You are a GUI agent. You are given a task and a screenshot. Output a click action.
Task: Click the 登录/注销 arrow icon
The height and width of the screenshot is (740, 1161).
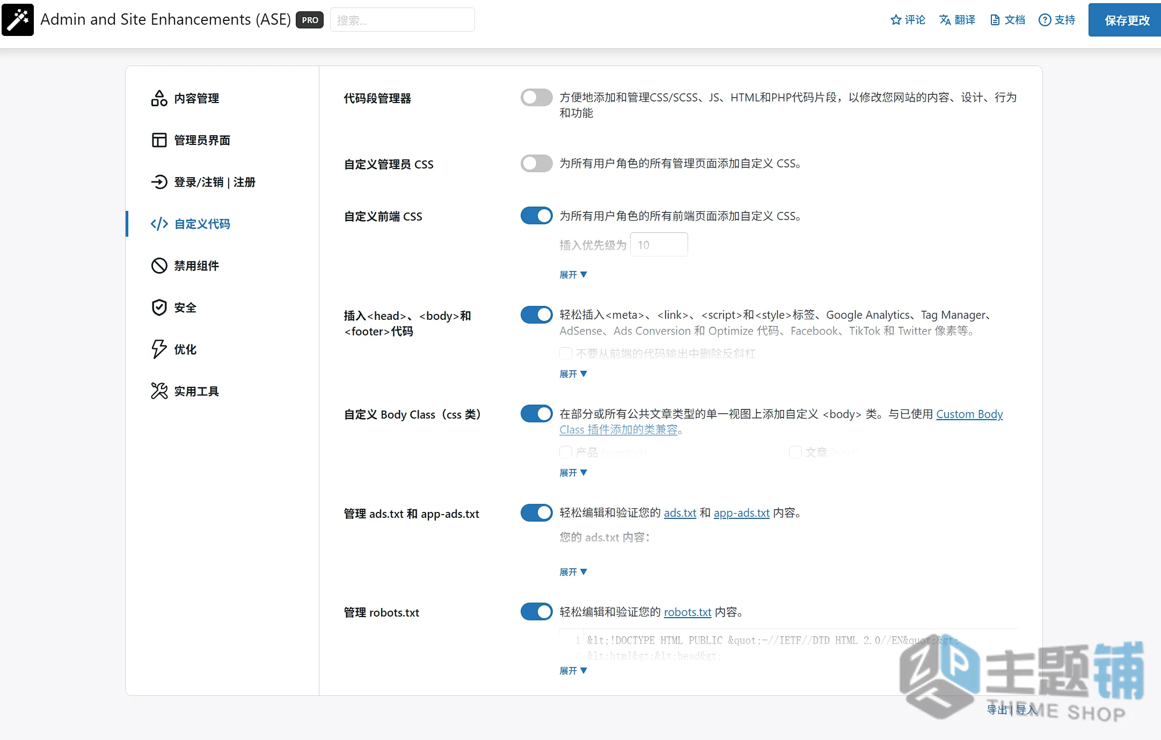(x=159, y=182)
